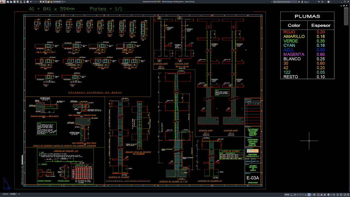Click the Plot printer icon
350x197 pixels.
point(27,2)
